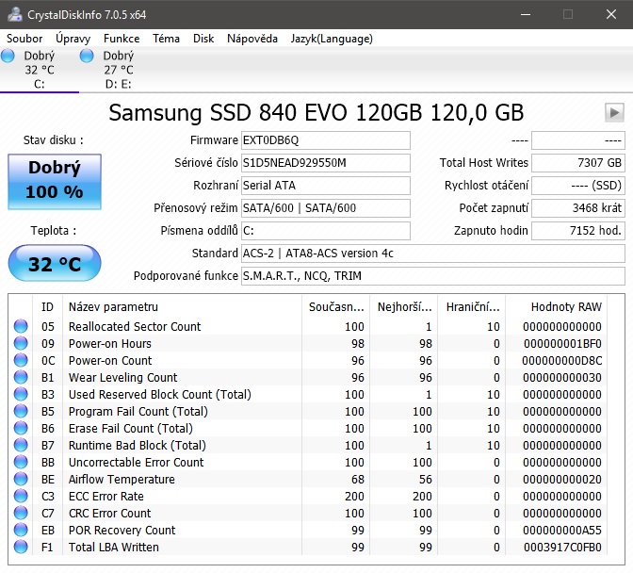Screen dimensions: 633x573
Task: Open the Úpravy menu
Action: (x=73, y=39)
